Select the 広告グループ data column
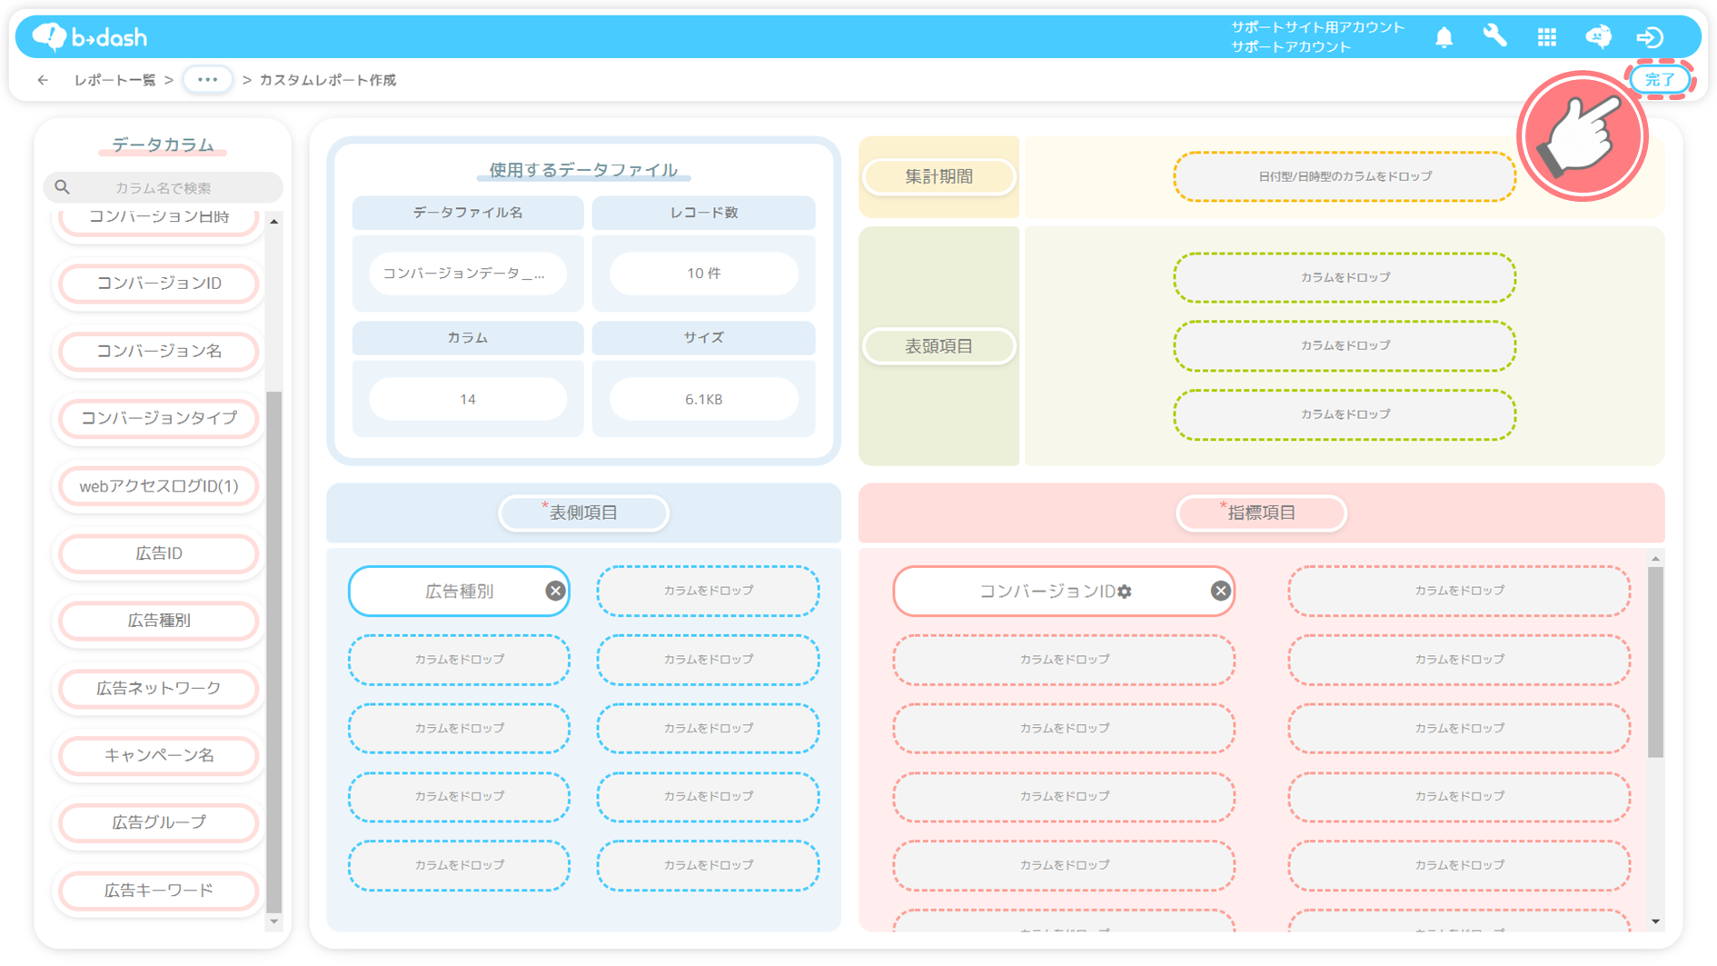1717x966 pixels. (159, 822)
